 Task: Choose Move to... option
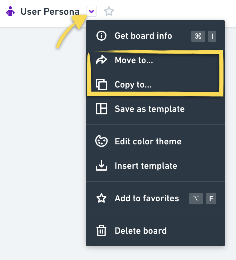pyautogui.click(x=155, y=60)
